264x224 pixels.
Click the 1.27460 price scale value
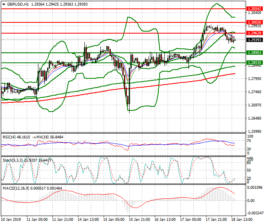click(x=255, y=92)
